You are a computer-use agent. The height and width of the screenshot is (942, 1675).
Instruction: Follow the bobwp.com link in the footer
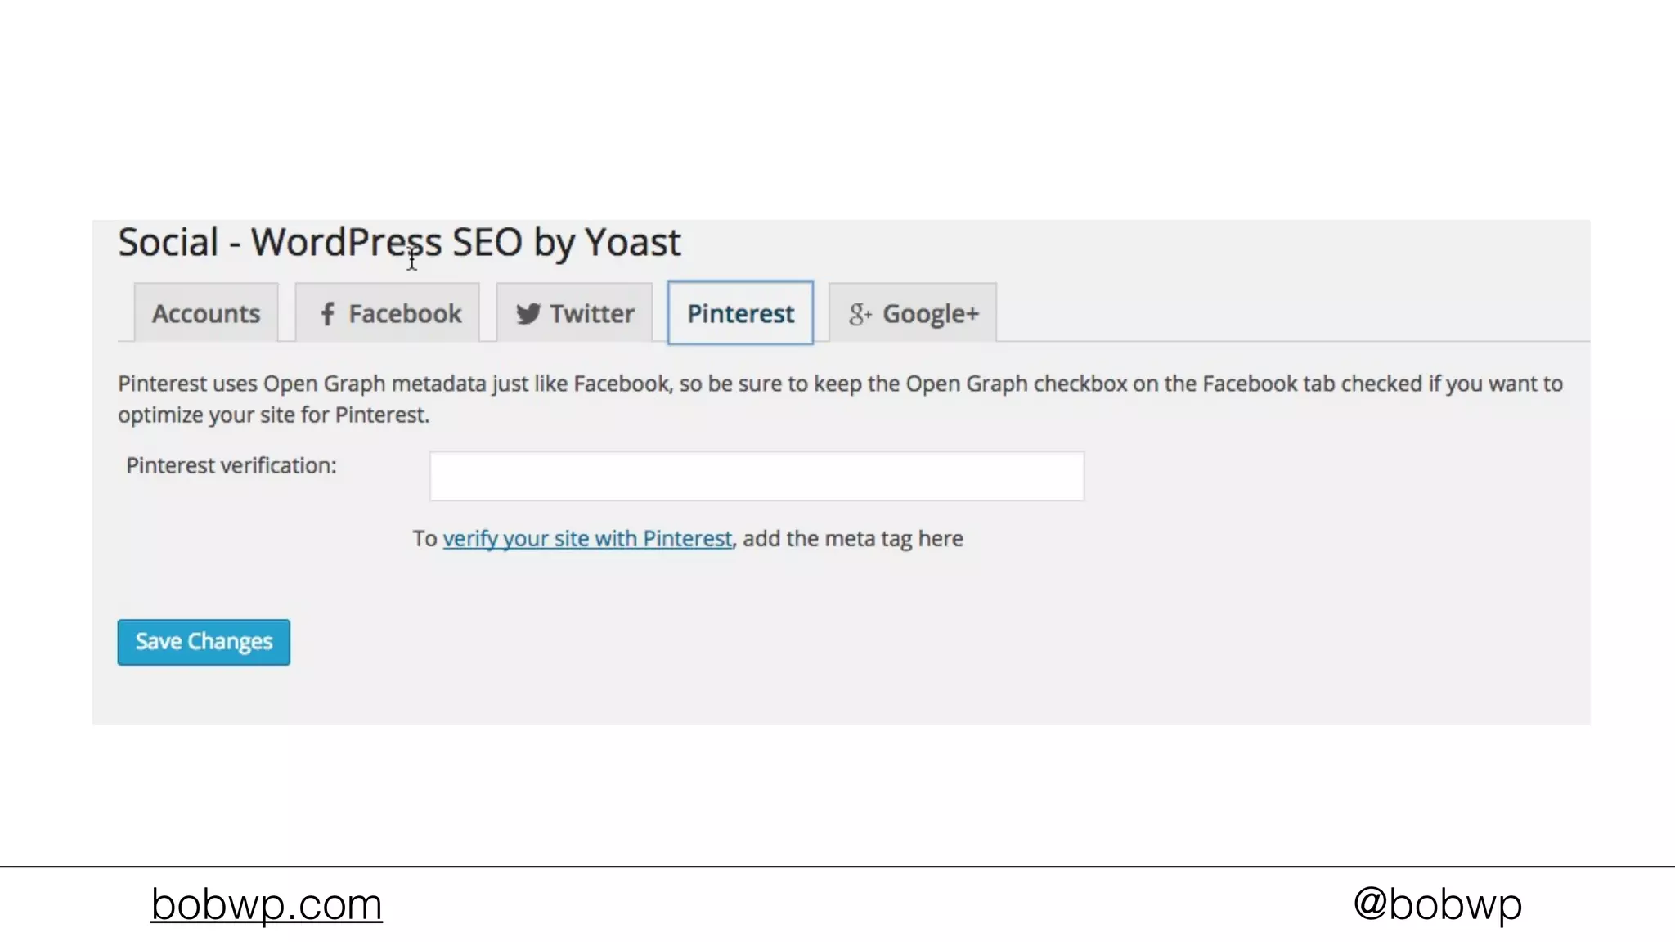coord(267,904)
